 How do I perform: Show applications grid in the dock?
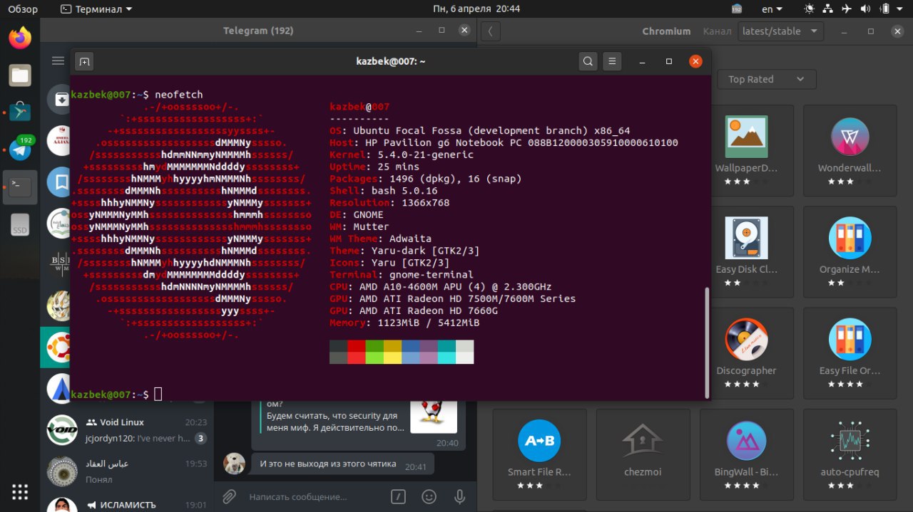click(20, 491)
